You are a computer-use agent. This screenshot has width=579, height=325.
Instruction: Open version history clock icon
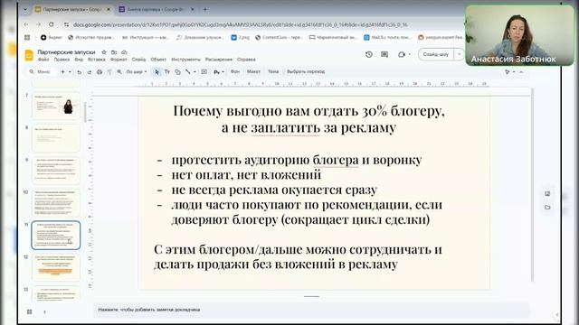pyautogui.click(x=369, y=54)
